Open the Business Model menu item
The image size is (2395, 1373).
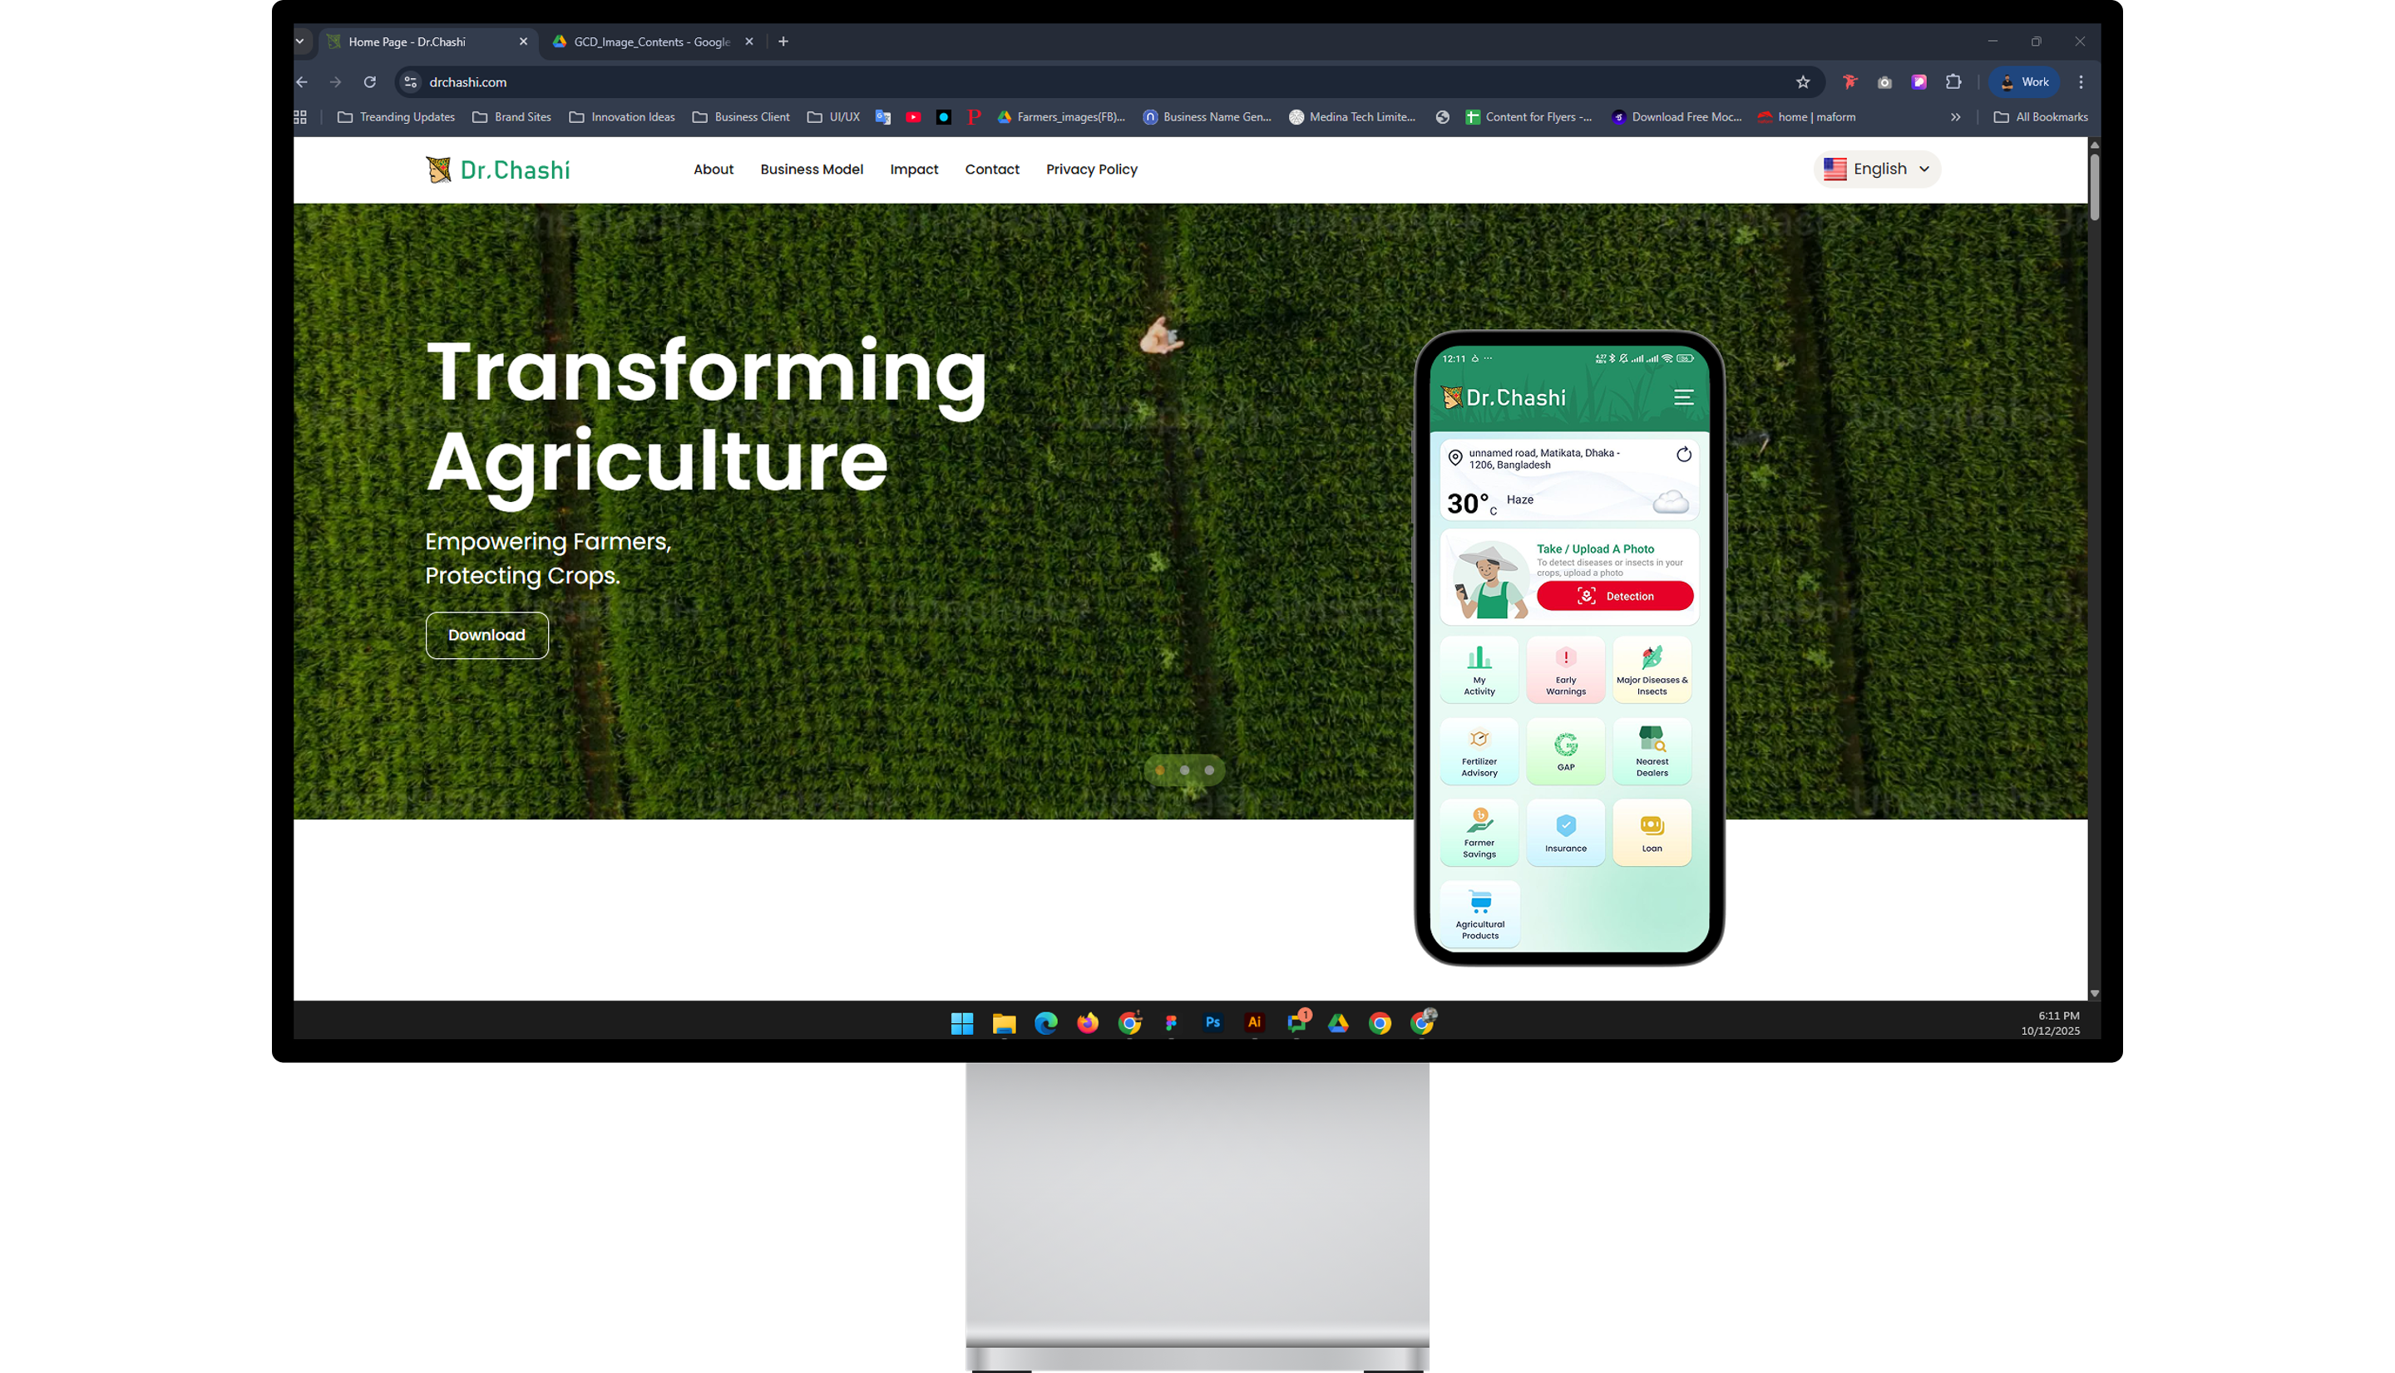click(812, 170)
